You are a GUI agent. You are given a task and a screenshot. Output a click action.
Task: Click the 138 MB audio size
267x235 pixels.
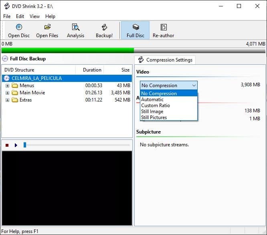tap(252, 111)
